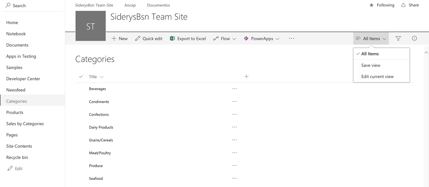Click the Produce list item
This screenshot has height=187, width=429.
[x=96, y=166]
